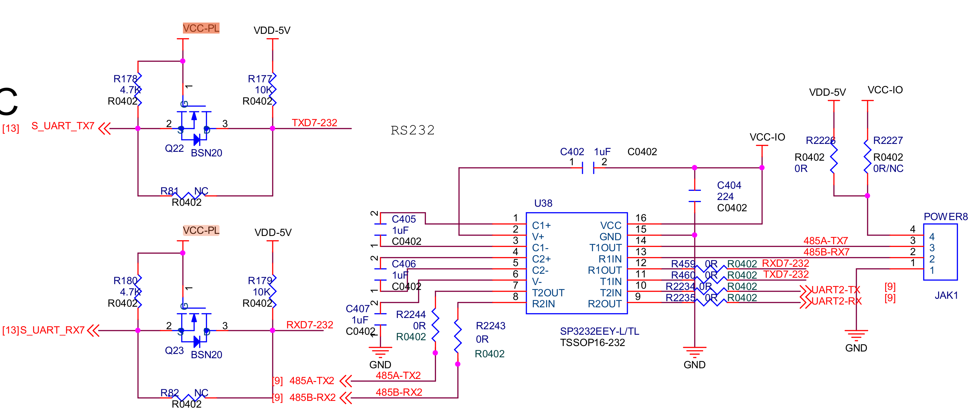
Task: Select the U38 designator text
Action: pyautogui.click(x=543, y=203)
